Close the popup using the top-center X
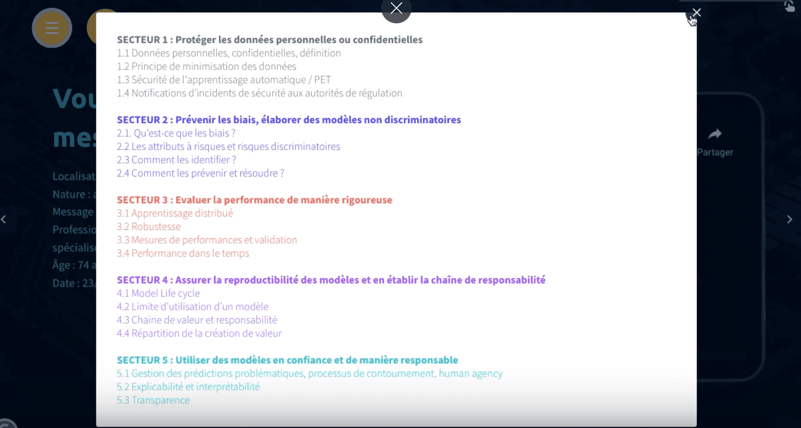Image resolution: width=801 pixels, height=428 pixels. click(396, 8)
